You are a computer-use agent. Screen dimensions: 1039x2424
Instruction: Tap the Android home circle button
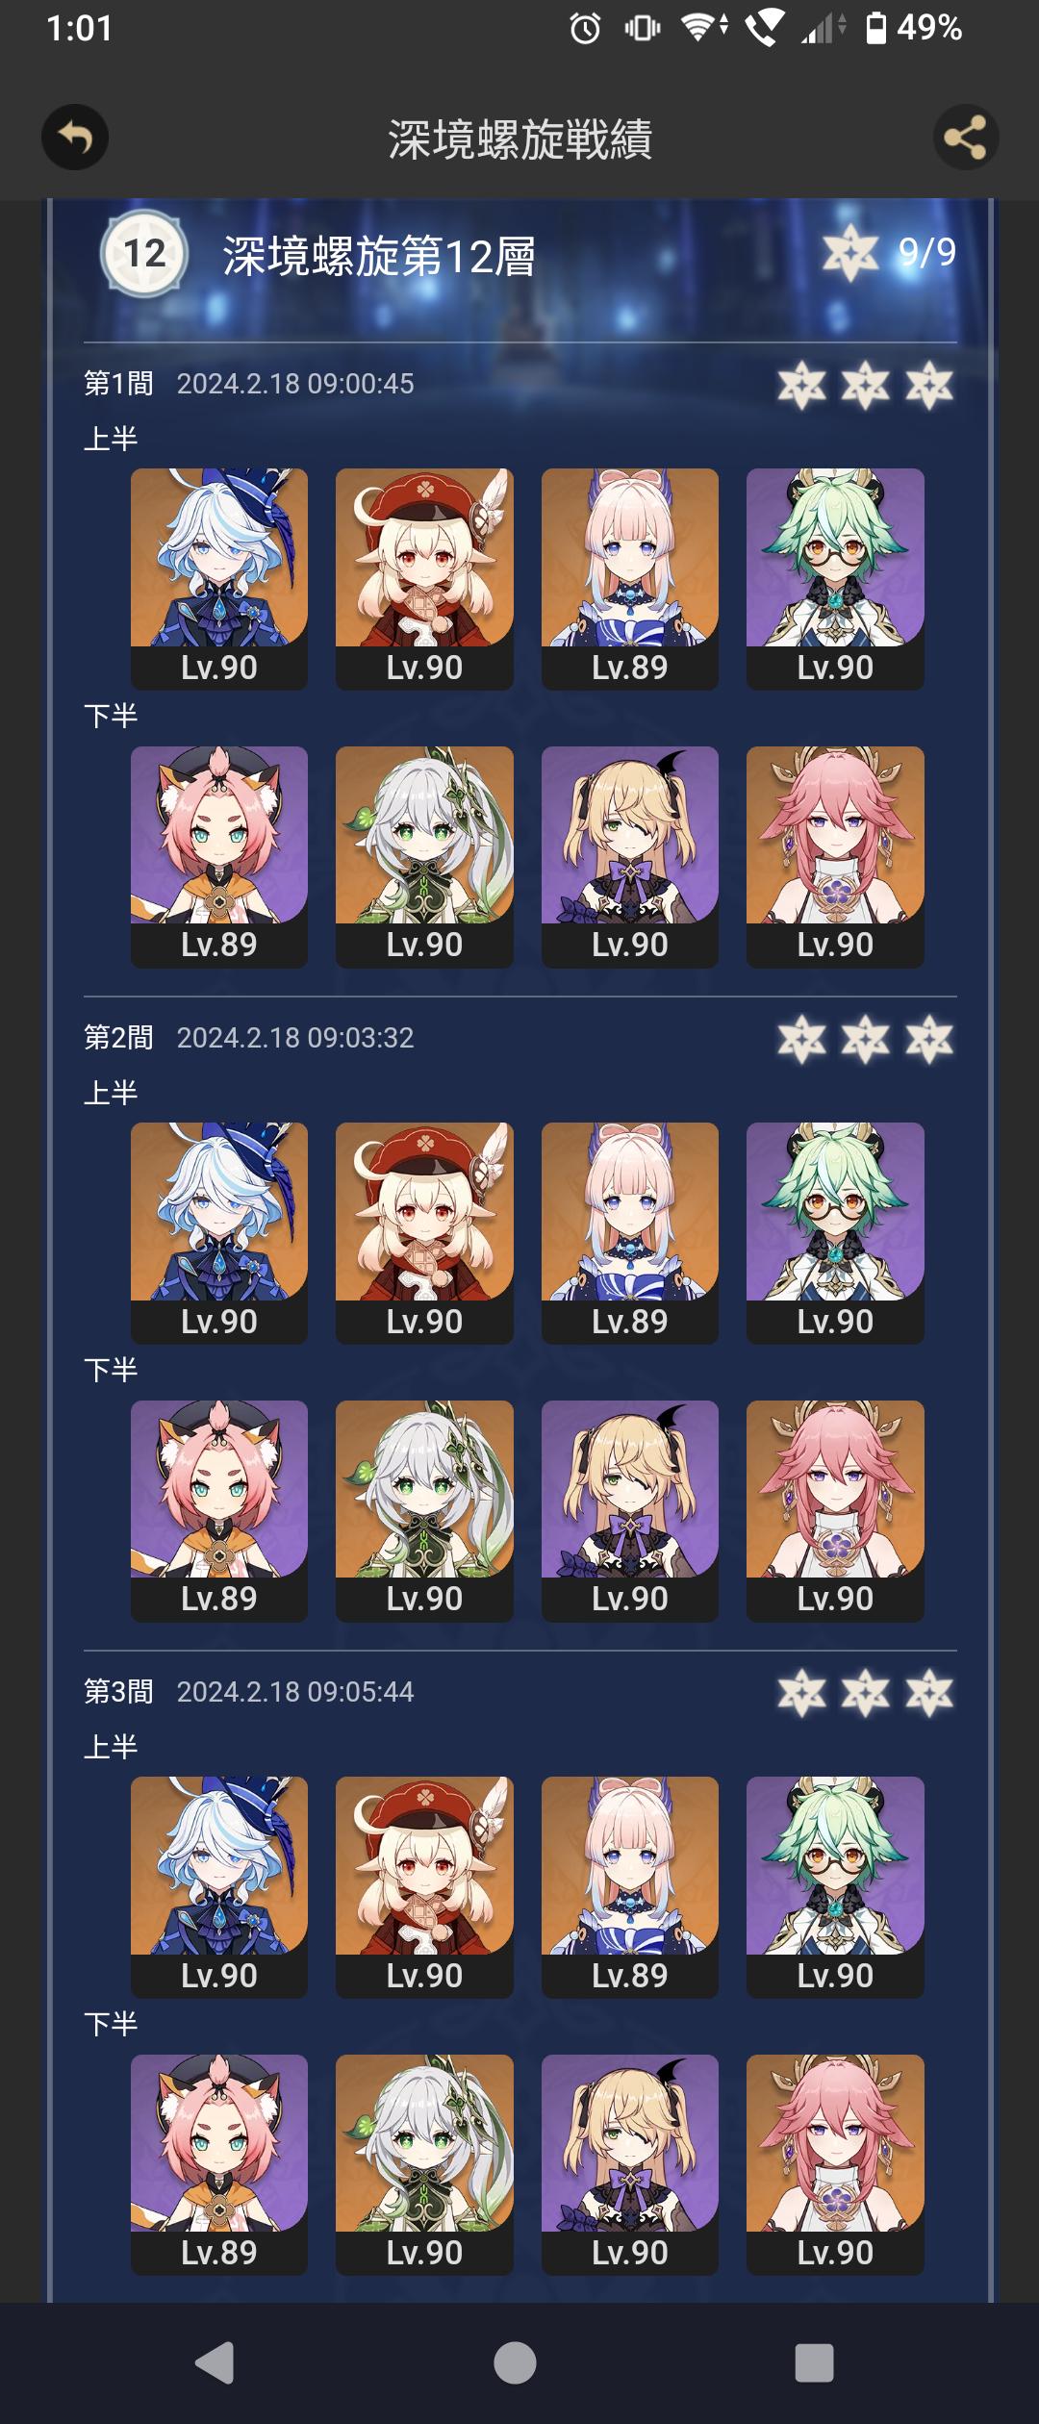click(515, 2362)
